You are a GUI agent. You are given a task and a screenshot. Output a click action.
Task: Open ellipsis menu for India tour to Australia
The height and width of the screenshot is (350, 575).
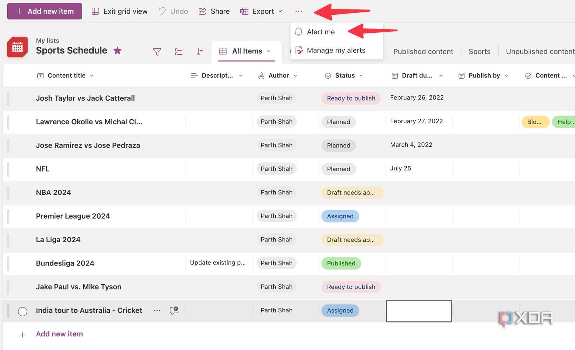[x=157, y=310]
